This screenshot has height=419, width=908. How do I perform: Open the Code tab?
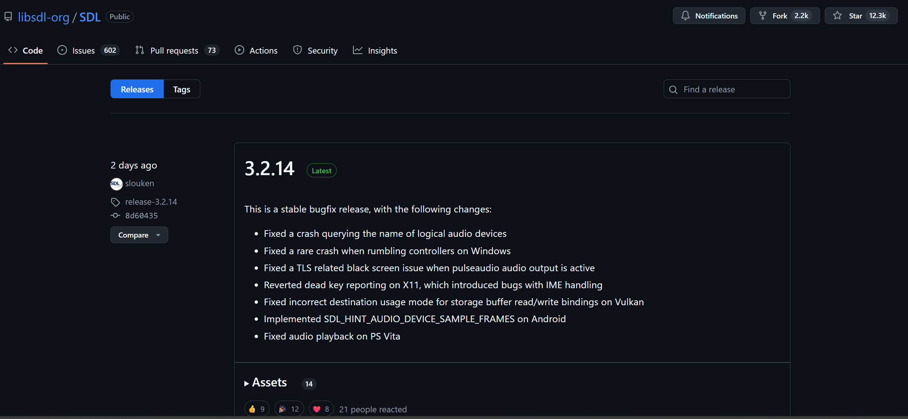click(25, 50)
